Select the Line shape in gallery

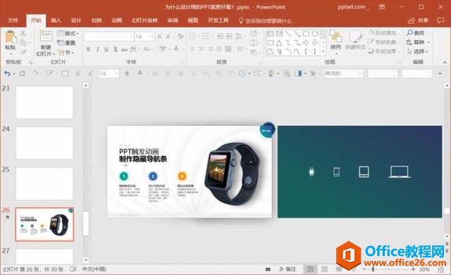(x=288, y=34)
